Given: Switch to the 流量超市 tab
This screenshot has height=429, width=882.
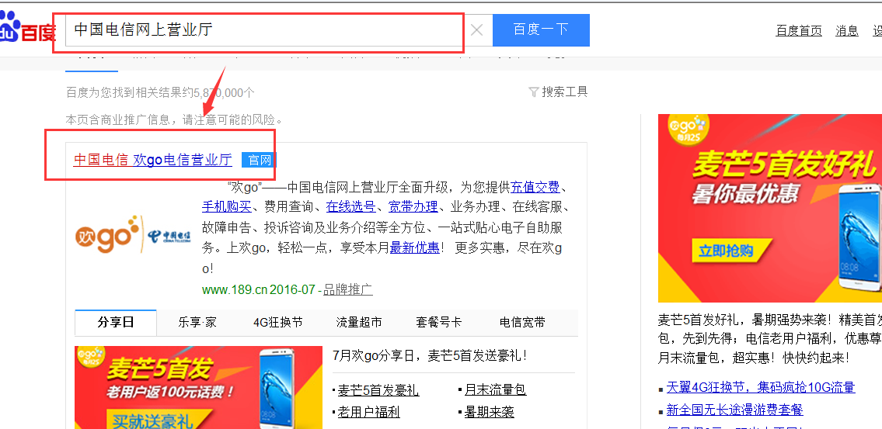Looking at the screenshot, I should coord(359,322).
